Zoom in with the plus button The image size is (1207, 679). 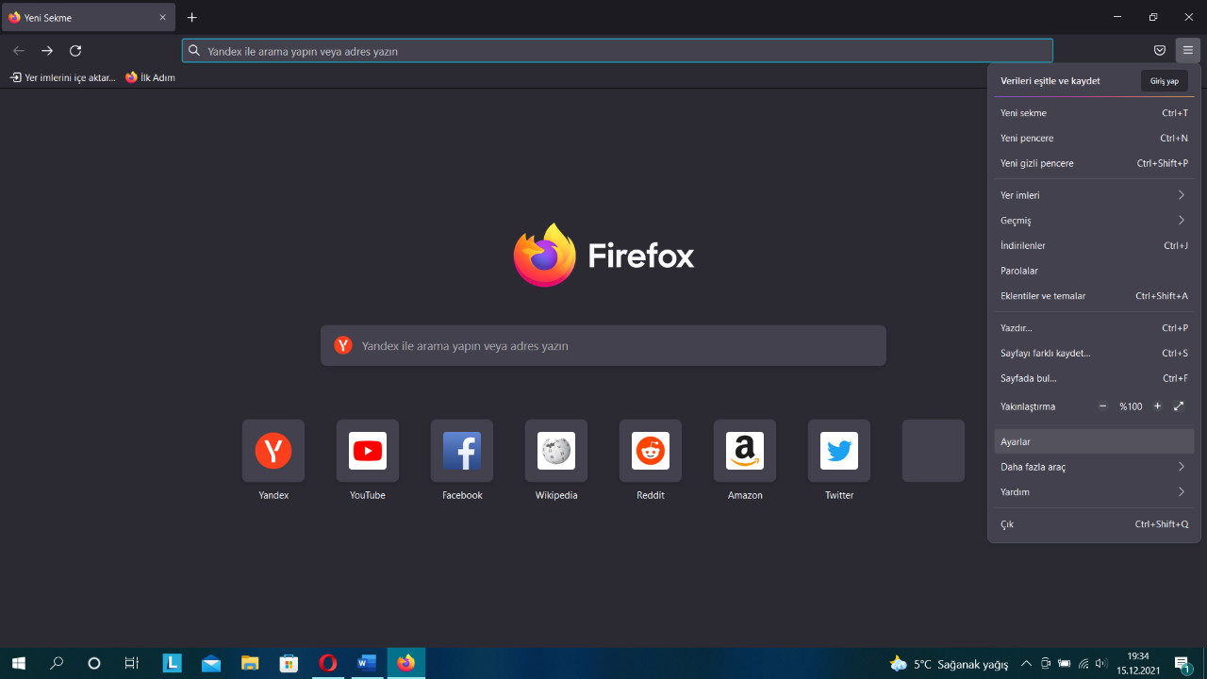pos(1157,406)
